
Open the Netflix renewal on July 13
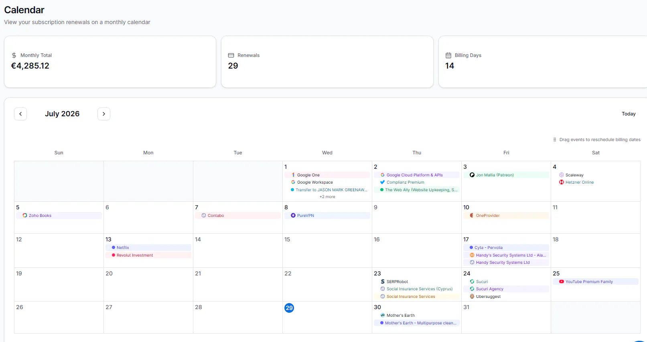(x=148, y=248)
